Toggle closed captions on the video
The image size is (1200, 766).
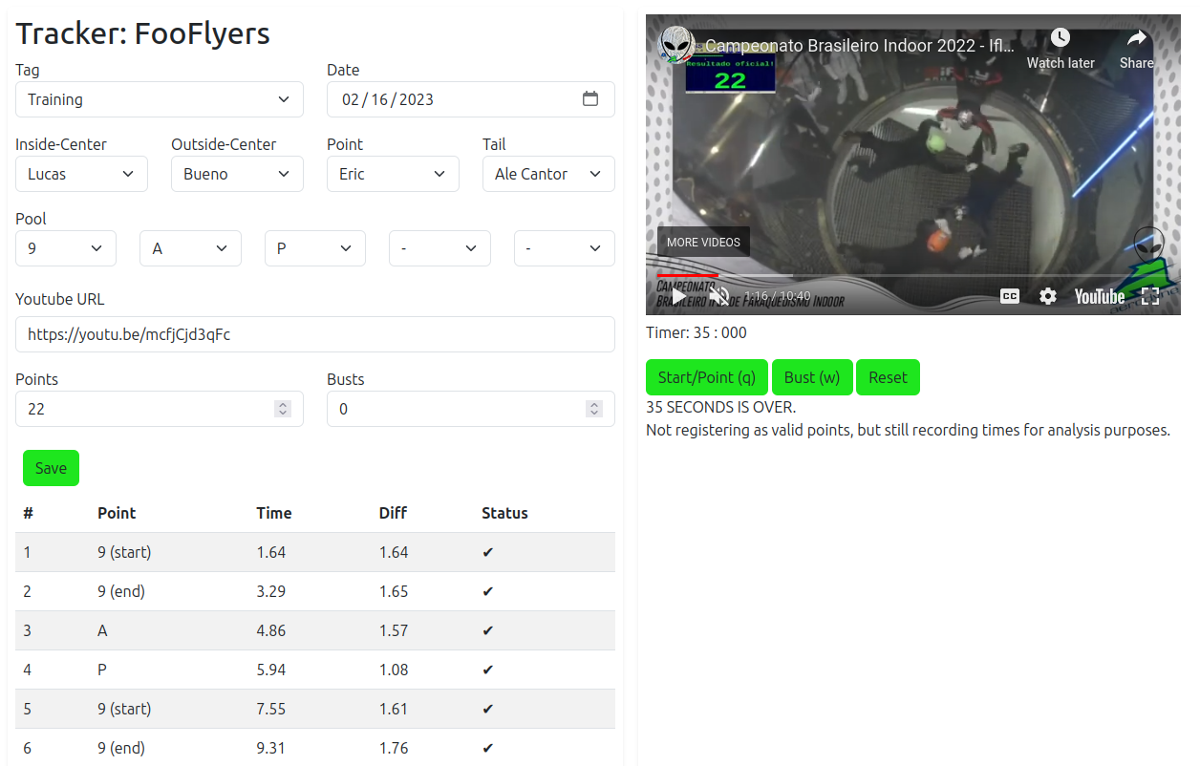pos(1010,296)
